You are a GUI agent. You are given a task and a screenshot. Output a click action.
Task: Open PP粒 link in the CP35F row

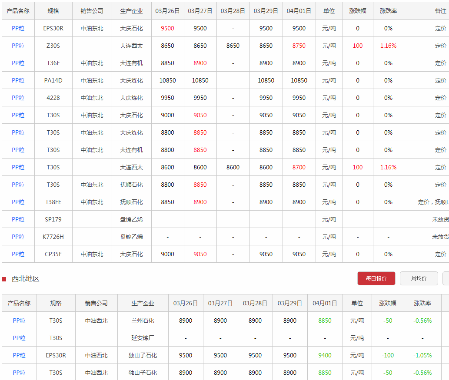pyautogui.click(x=18, y=254)
